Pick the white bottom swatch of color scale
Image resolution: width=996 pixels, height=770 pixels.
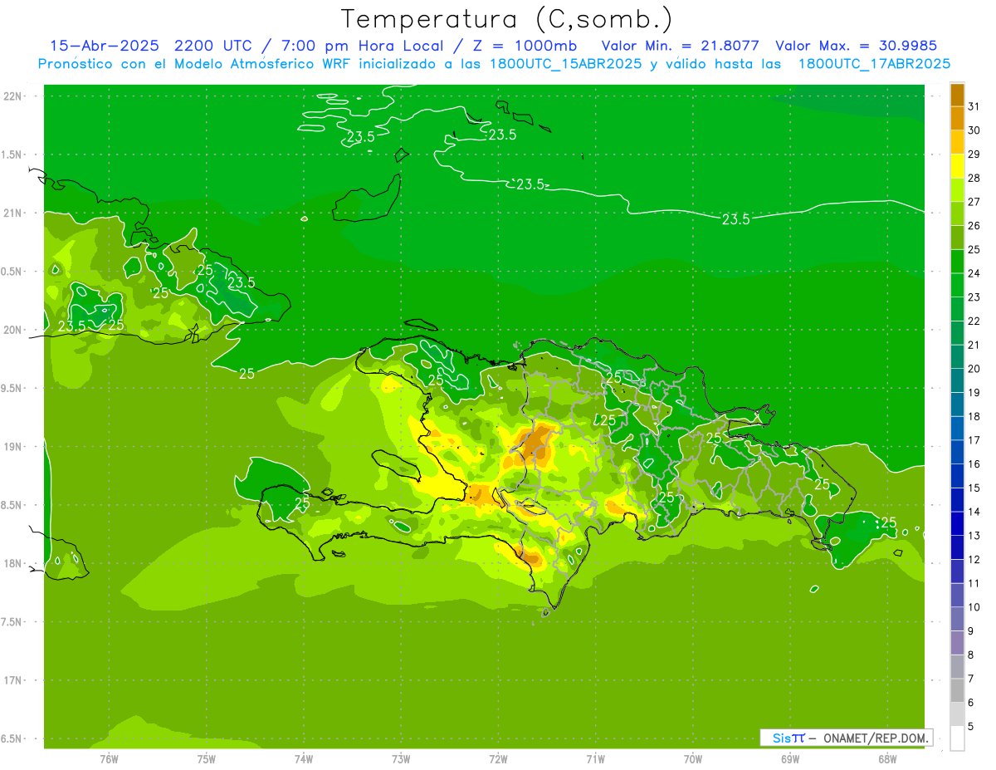(957, 738)
